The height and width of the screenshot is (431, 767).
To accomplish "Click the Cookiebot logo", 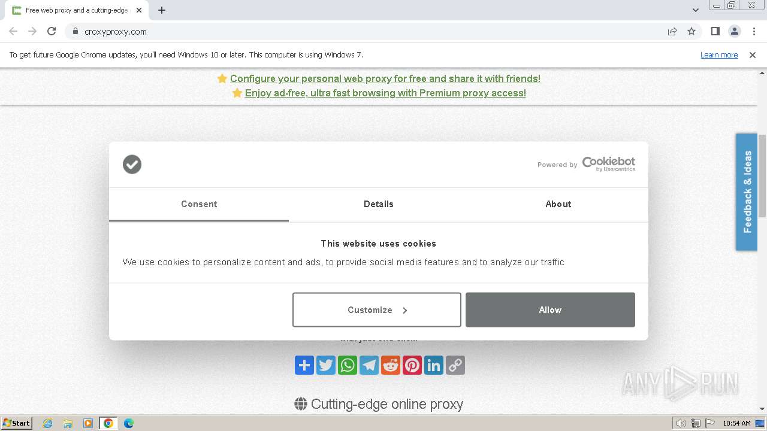I will pyautogui.click(x=608, y=164).
